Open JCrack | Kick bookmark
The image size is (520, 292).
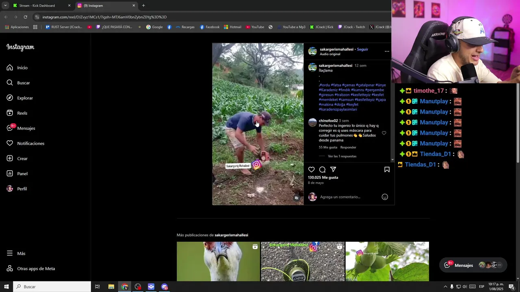[321, 27]
